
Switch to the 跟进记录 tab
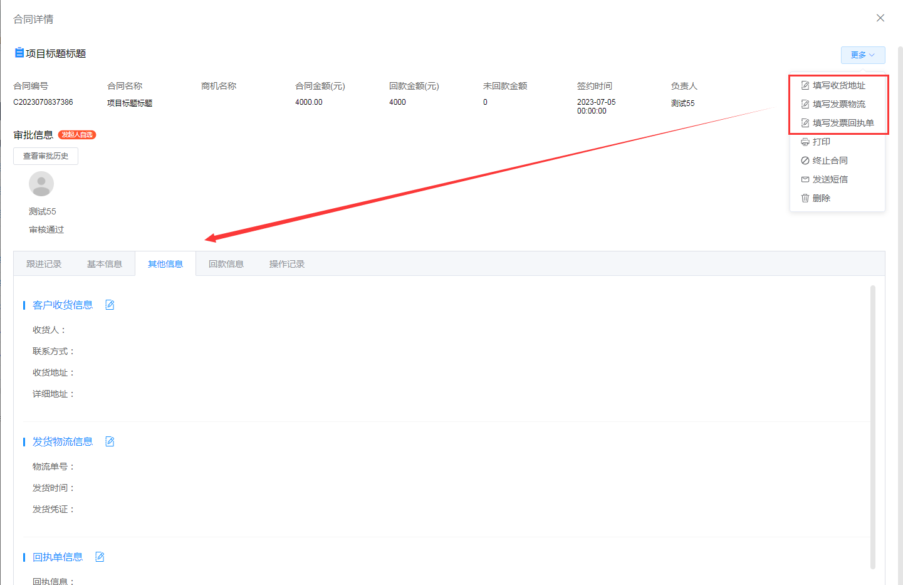click(x=44, y=264)
